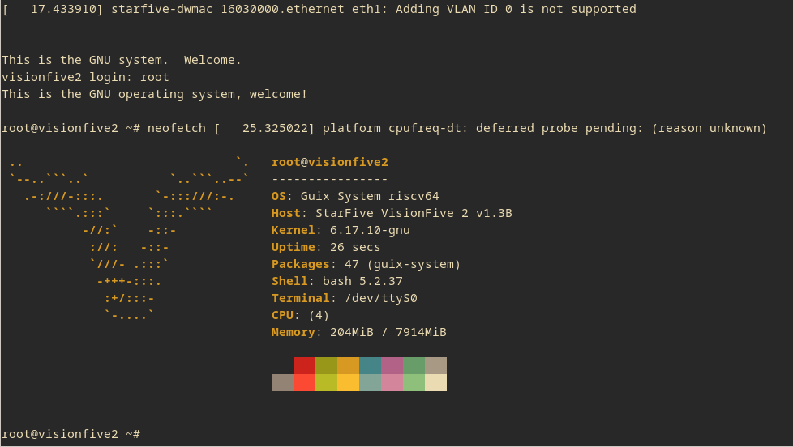Pick the orange swatch in top row
The height and width of the screenshot is (447, 793).
[348, 365]
